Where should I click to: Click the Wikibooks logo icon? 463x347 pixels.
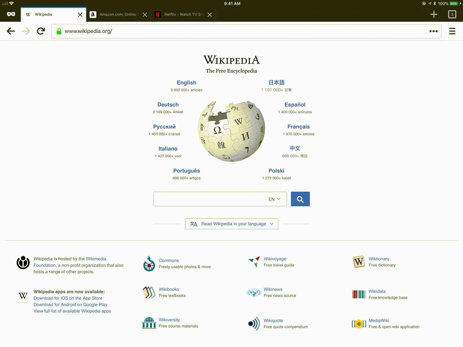[x=149, y=292]
